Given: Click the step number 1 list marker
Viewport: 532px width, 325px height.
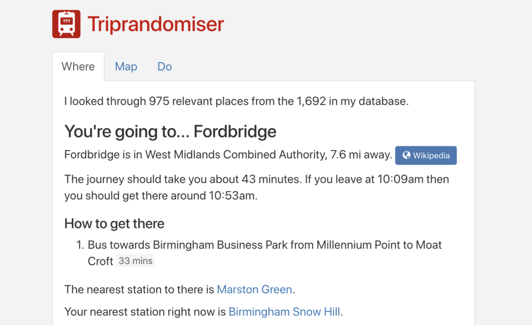Looking at the screenshot, I should coord(80,245).
